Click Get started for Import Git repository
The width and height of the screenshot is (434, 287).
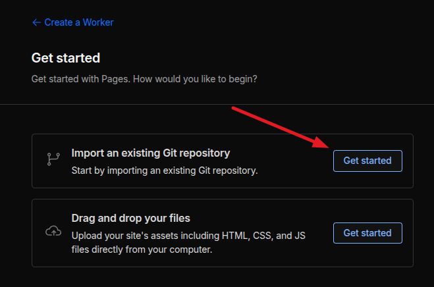[x=367, y=161]
